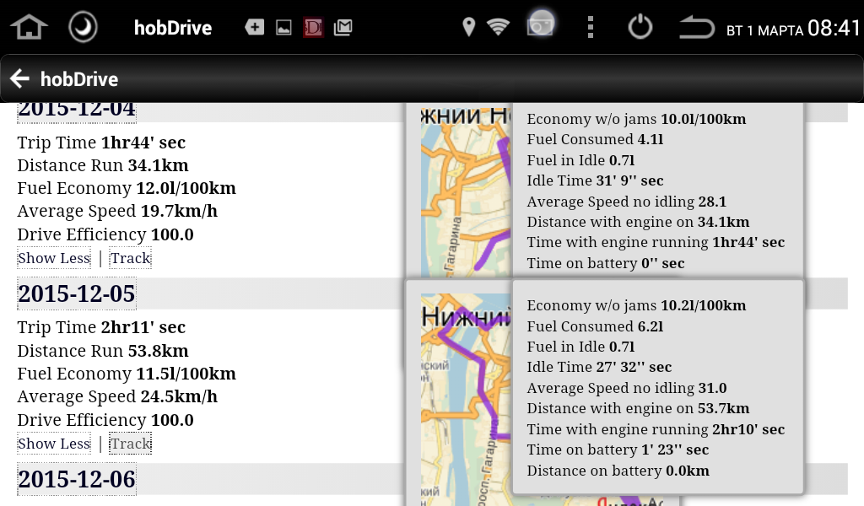Select the 2015-12-05 date header
The height and width of the screenshot is (506, 864).
tap(77, 293)
